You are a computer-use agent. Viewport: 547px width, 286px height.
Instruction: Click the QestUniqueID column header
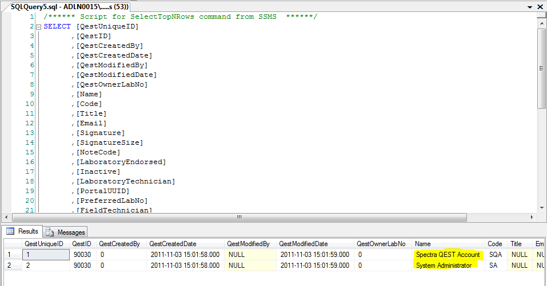pyautogui.click(x=43, y=244)
